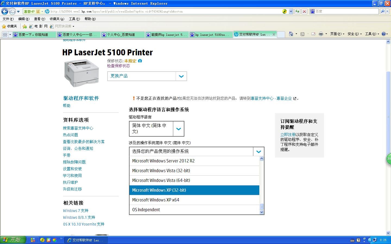Click the Print printer icon
This screenshot has width=391, height=244.
(x=321, y=34)
